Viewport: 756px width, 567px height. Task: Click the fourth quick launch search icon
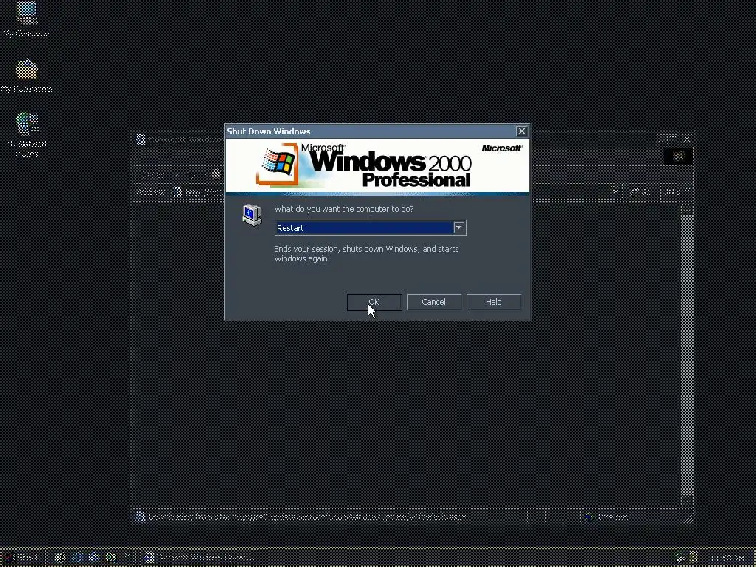[111, 557]
